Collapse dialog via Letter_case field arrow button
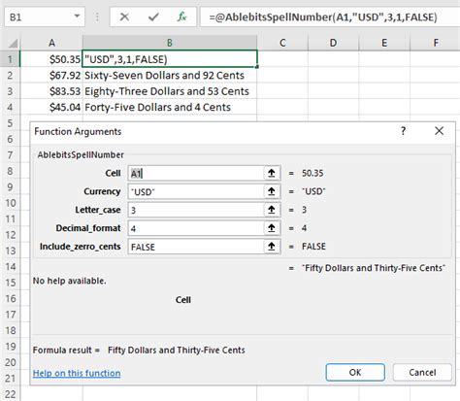The height and width of the screenshot is (401, 460). pos(272,210)
